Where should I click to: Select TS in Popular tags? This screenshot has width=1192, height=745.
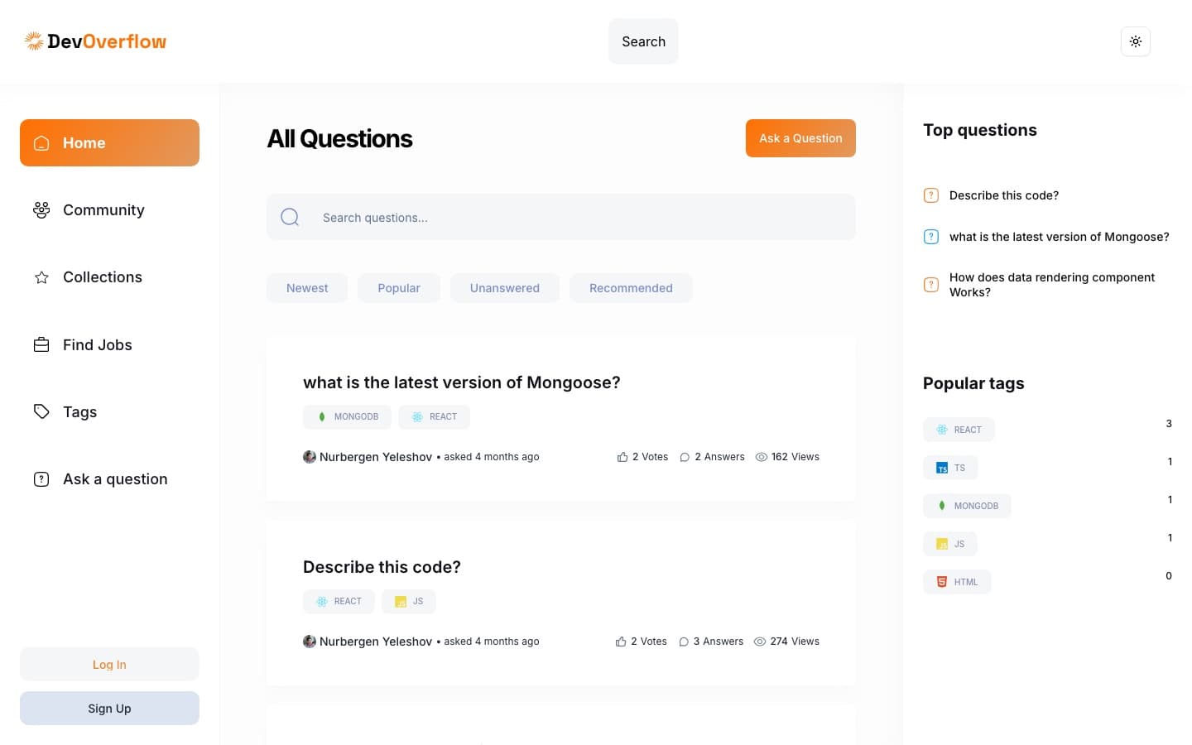tap(950, 468)
